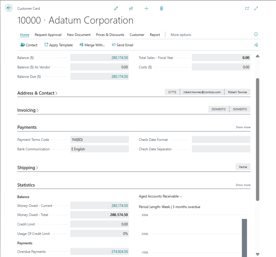The image size is (276, 257).
Task: Click Usage Of Credit Limit value
Action: point(99,234)
